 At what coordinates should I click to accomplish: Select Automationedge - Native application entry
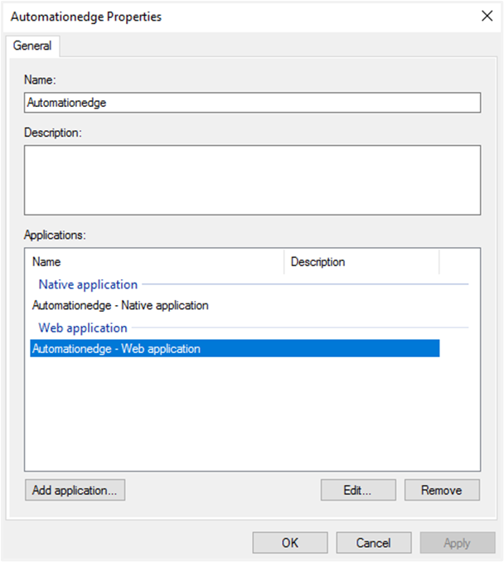(120, 305)
